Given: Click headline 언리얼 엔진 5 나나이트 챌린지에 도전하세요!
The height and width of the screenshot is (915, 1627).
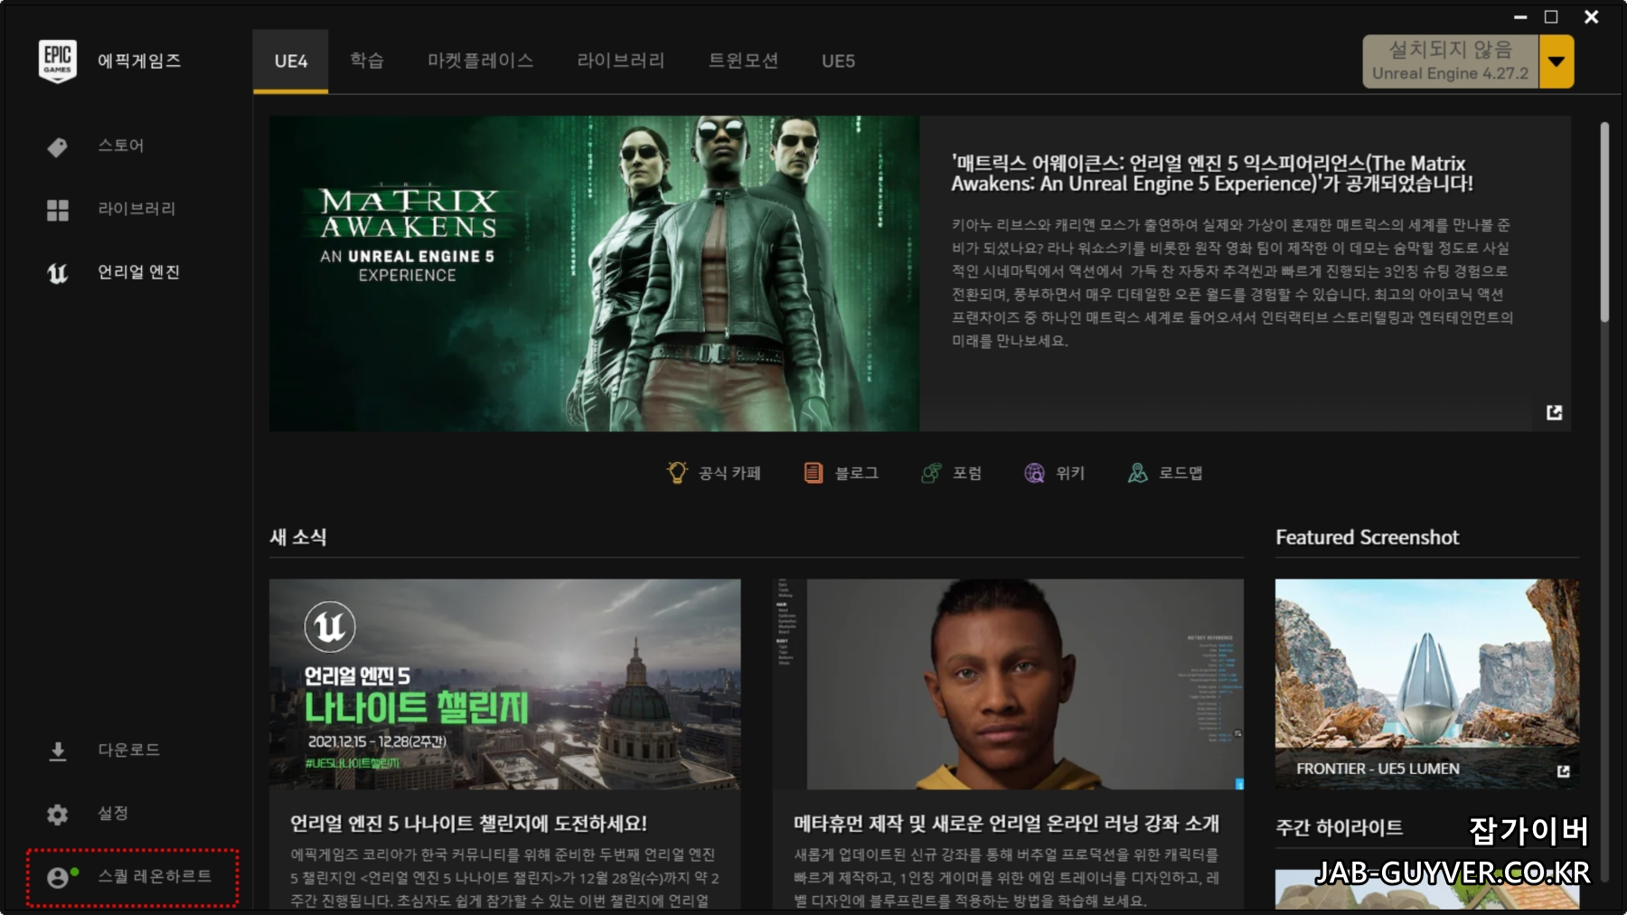Looking at the screenshot, I should (x=468, y=824).
